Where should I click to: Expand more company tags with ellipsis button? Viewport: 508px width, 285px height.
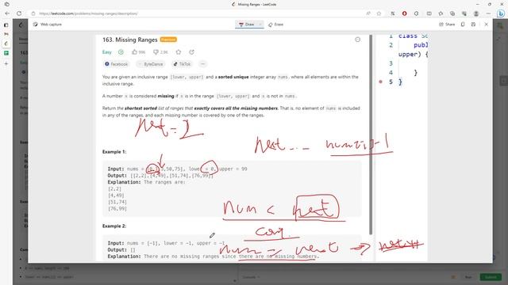[x=203, y=64]
